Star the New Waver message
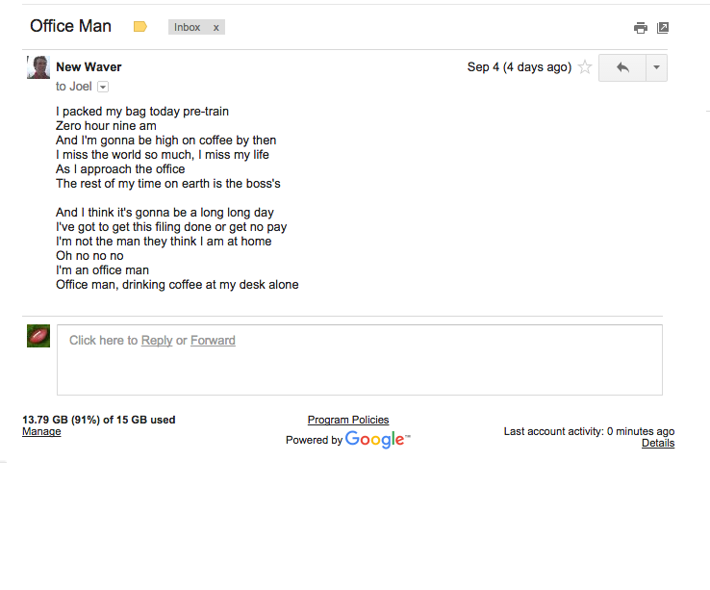The width and height of the screenshot is (710, 590). click(x=585, y=67)
